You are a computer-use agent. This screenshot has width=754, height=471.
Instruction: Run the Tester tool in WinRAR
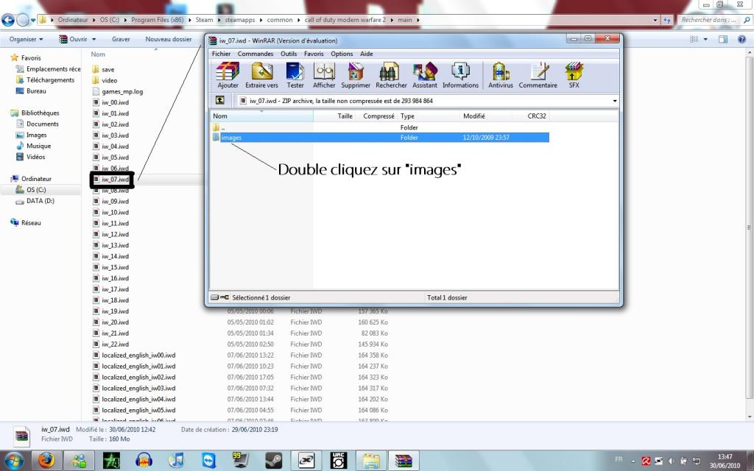[x=295, y=76]
